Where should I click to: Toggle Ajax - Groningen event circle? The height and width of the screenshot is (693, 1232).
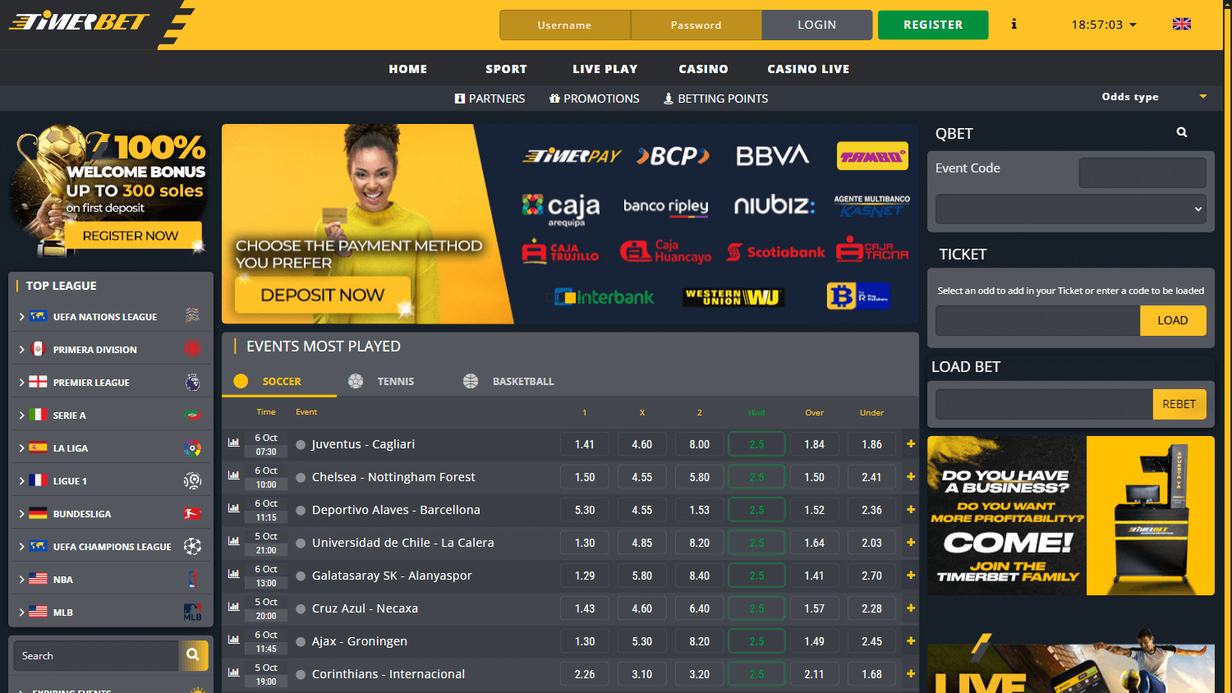(301, 641)
